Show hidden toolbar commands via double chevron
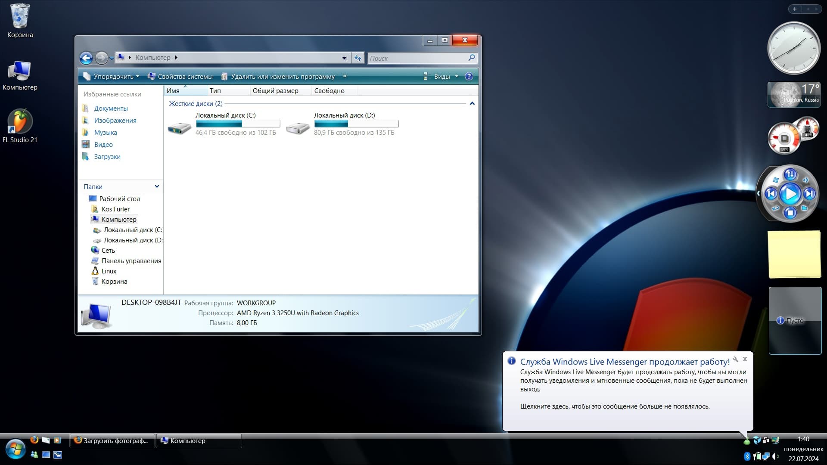 coord(345,76)
